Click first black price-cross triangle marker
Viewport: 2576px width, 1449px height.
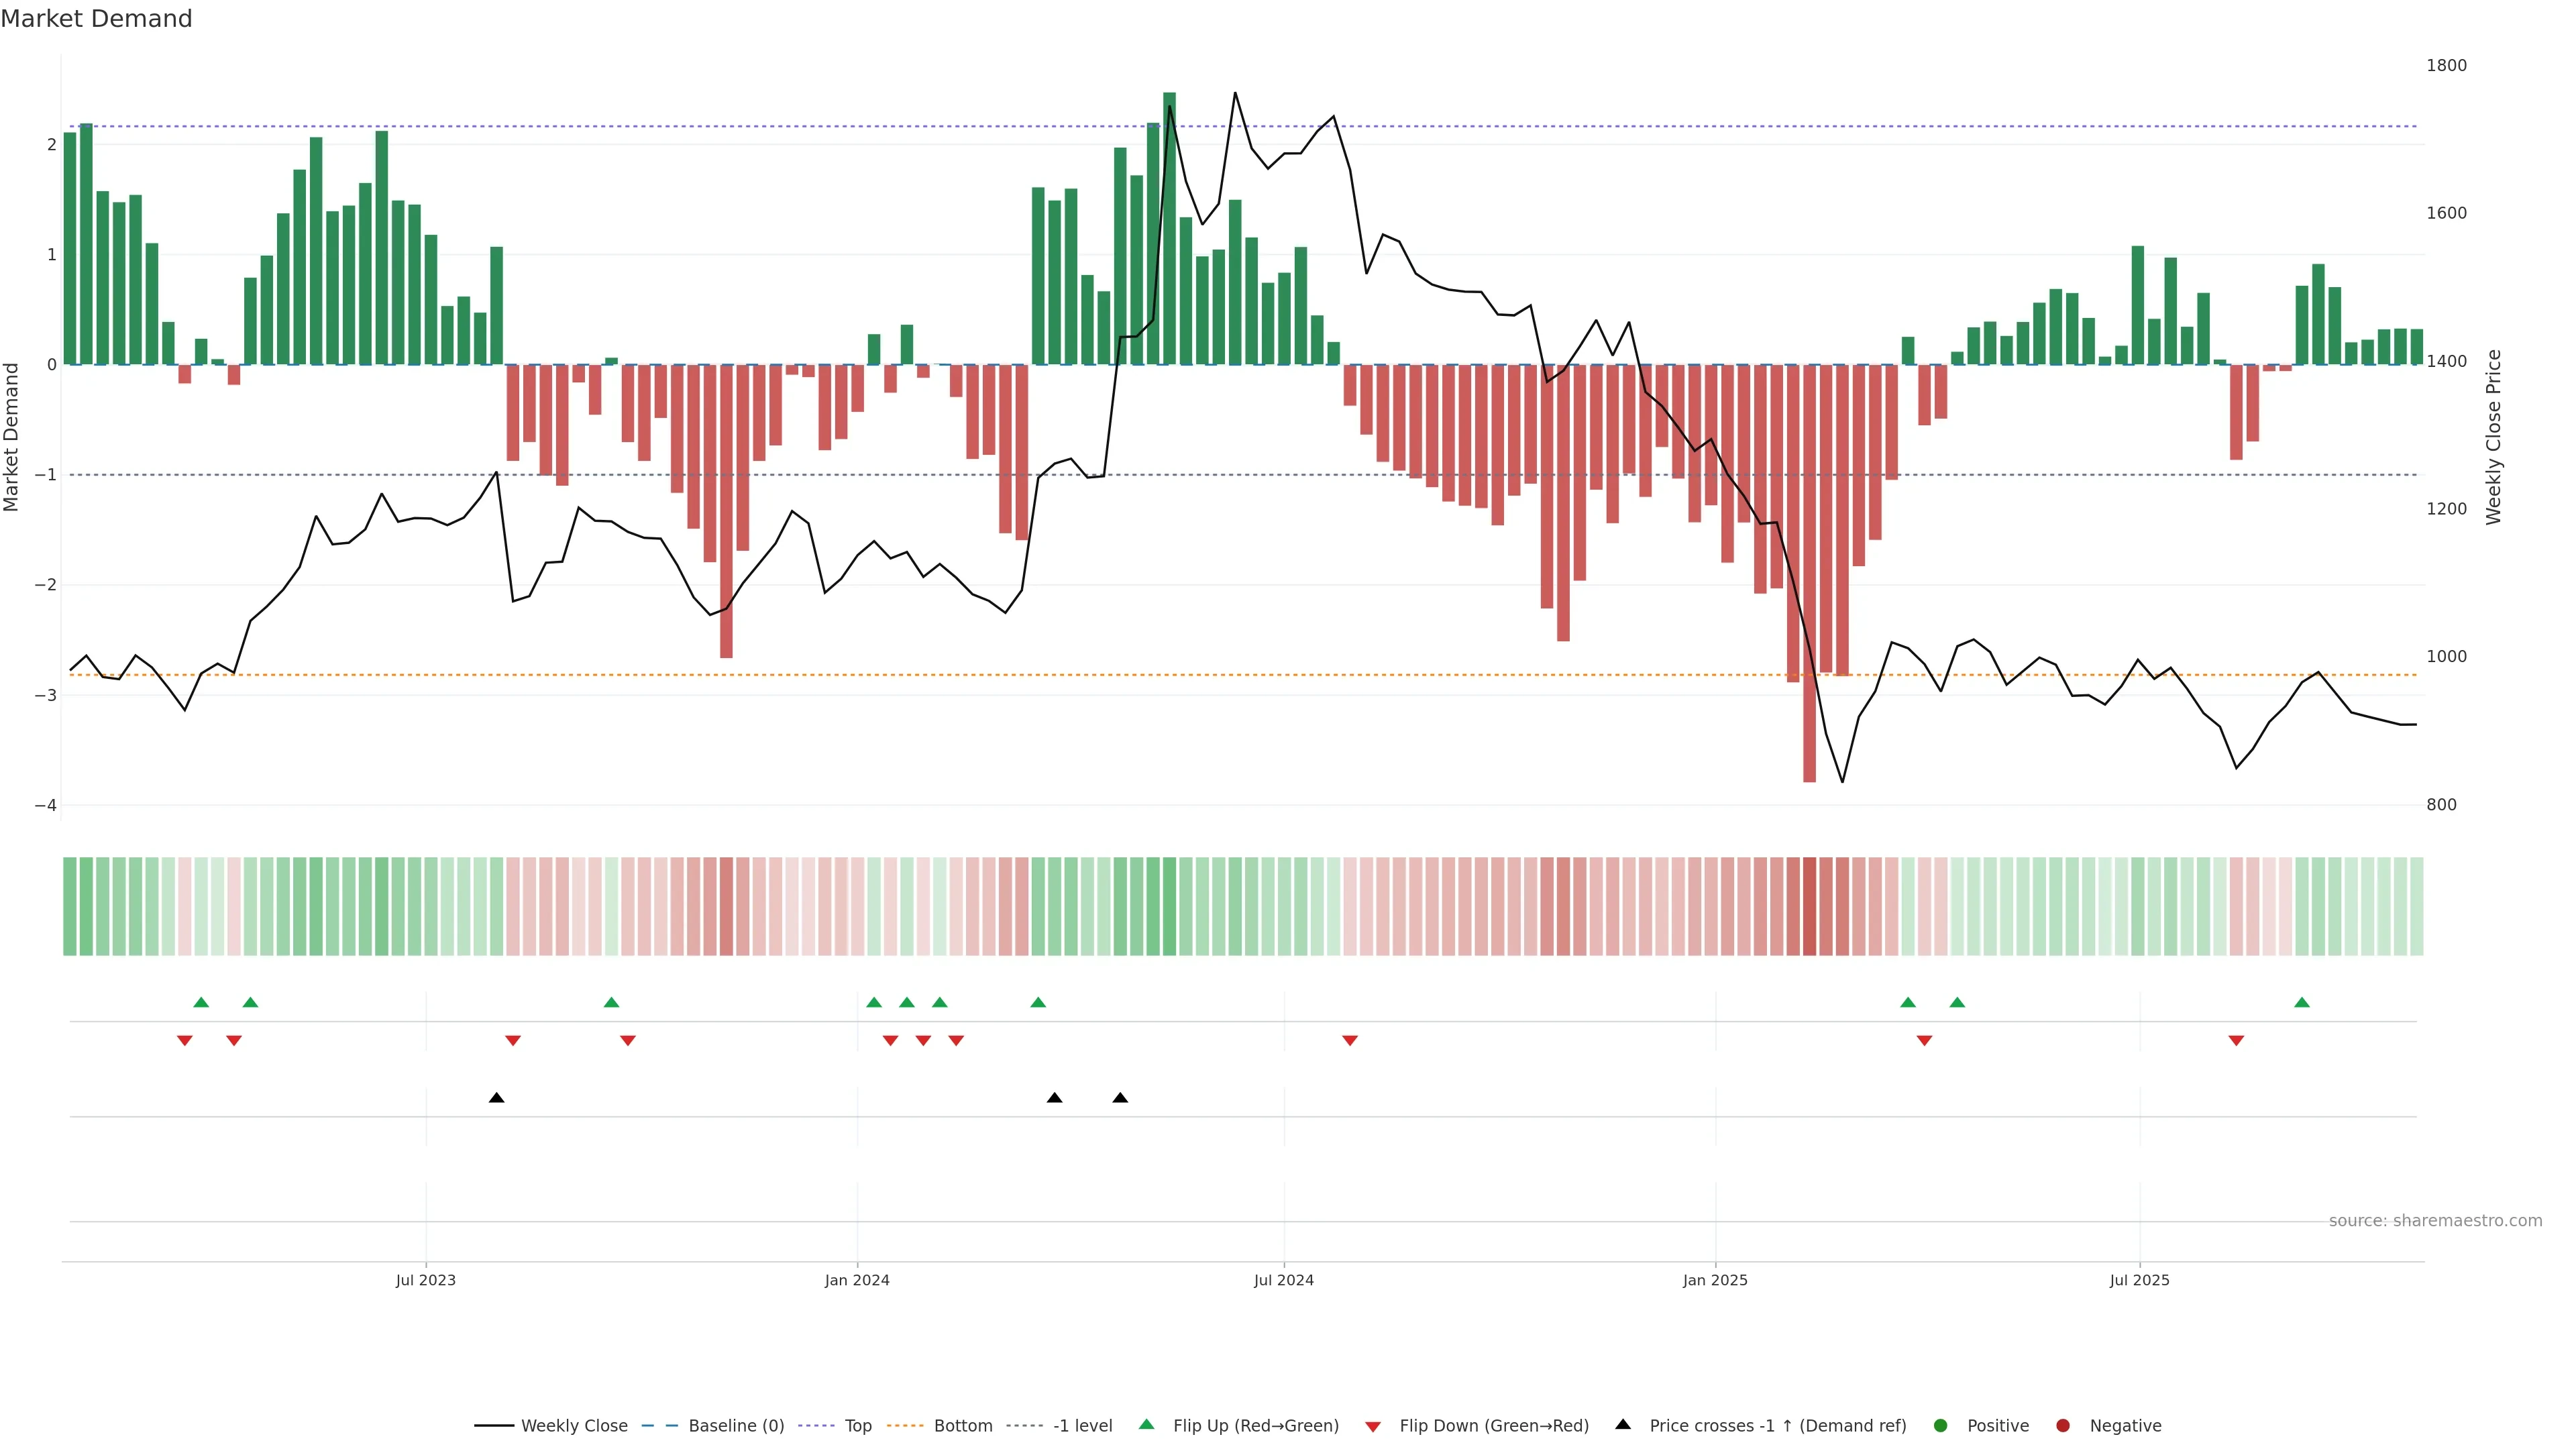point(496,1098)
